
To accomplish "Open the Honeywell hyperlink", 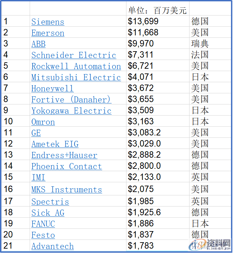I will [52, 89].
